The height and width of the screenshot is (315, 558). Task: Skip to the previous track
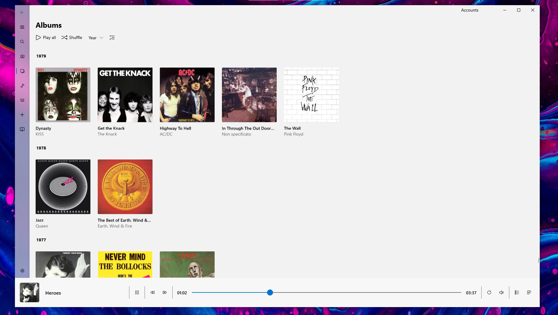(153, 292)
